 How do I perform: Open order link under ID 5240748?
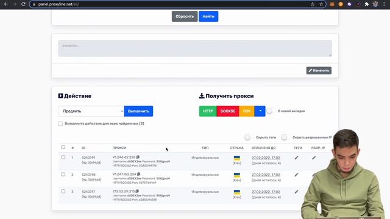[91, 179]
